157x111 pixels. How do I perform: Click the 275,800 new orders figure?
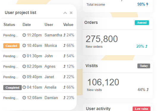[x=102, y=39]
